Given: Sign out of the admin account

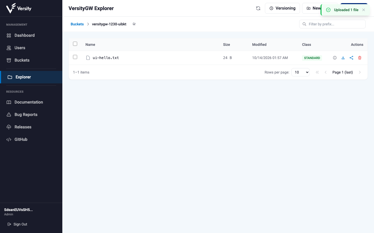Looking at the screenshot, I should point(17,224).
